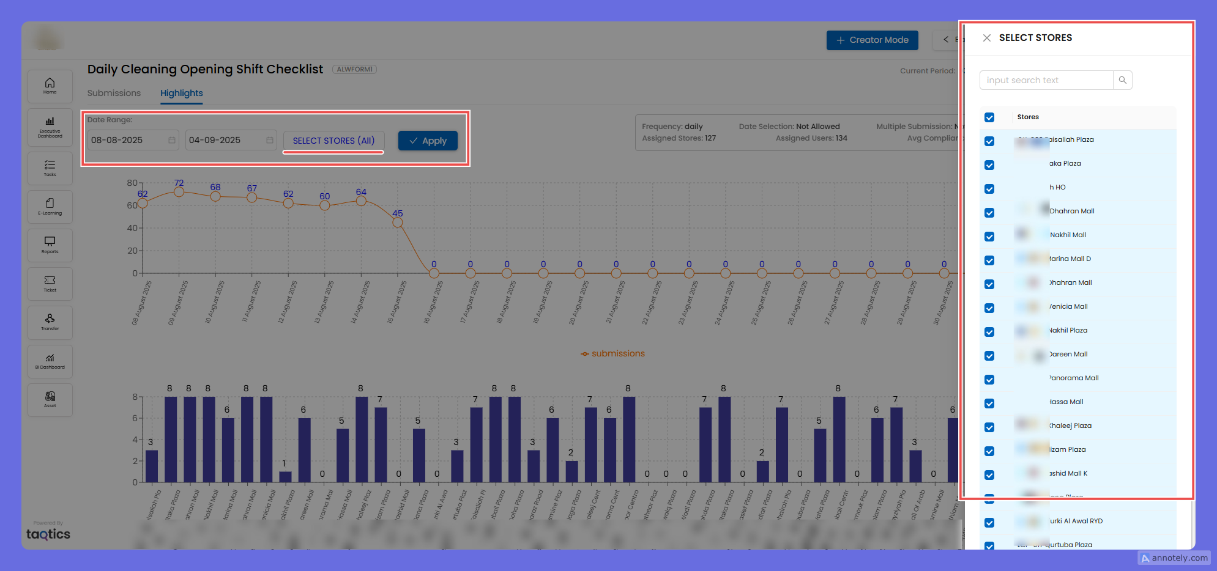The image size is (1217, 571).
Task: Click the 'Frequency: daily' text
Action: click(x=672, y=127)
